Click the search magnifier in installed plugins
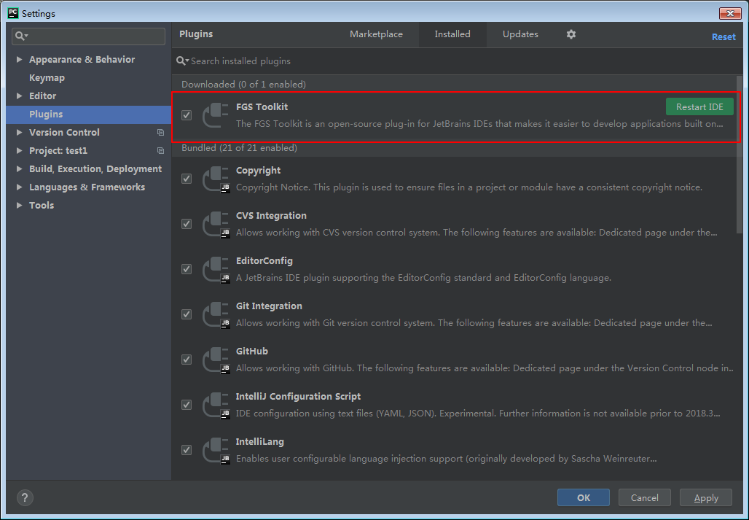The image size is (749, 520). coord(181,61)
